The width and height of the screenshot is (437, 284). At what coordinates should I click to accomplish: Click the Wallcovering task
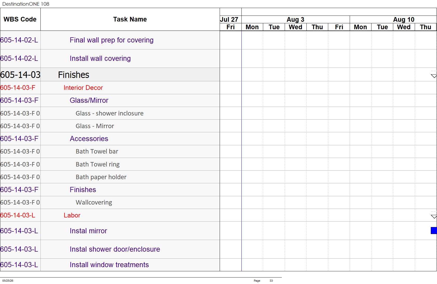tap(94, 202)
